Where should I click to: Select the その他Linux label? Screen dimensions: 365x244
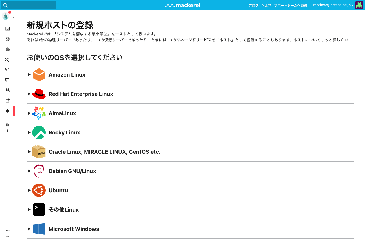tap(64, 210)
